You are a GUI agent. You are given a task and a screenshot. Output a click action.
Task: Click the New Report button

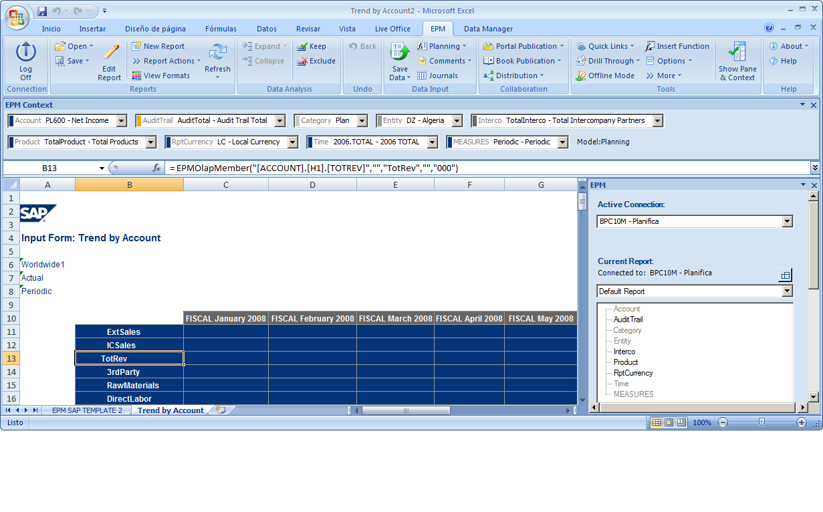(x=158, y=46)
